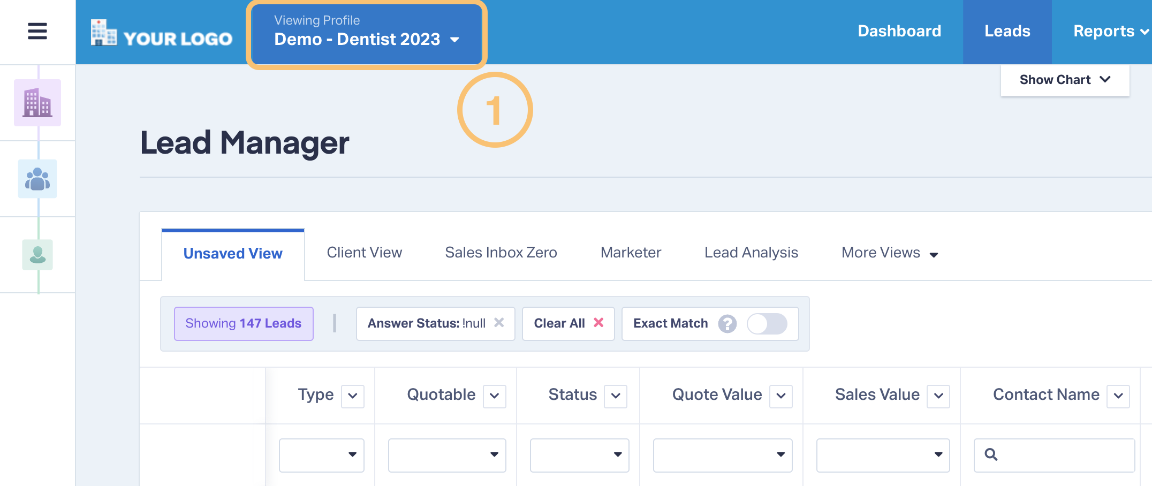This screenshot has height=486, width=1152.
Task: Switch to the Client View tab
Action: 365,253
